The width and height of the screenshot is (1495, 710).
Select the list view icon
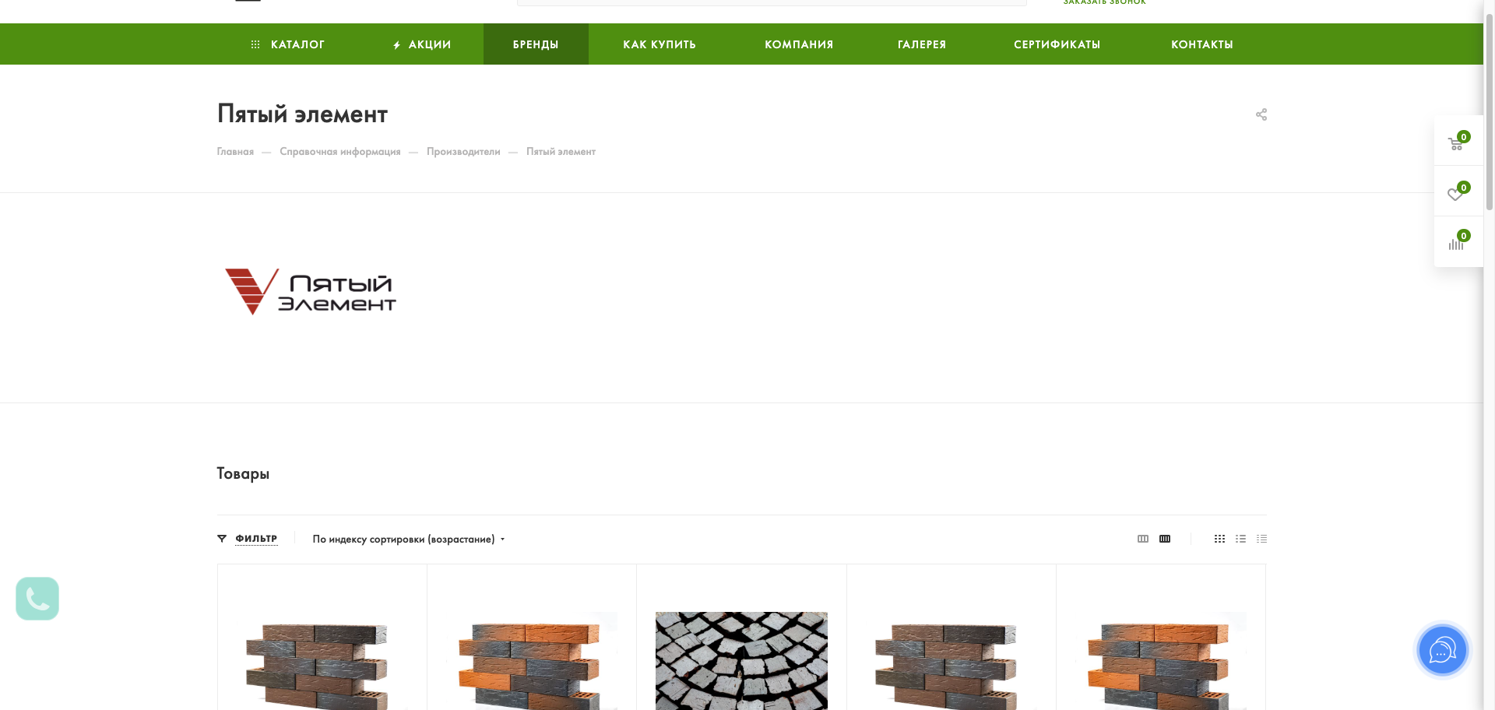point(1241,539)
